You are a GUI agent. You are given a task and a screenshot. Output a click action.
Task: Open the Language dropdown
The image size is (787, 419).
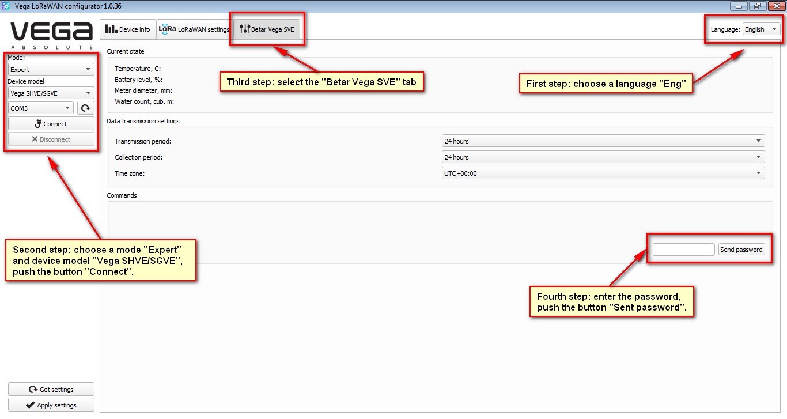click(761, 29)
